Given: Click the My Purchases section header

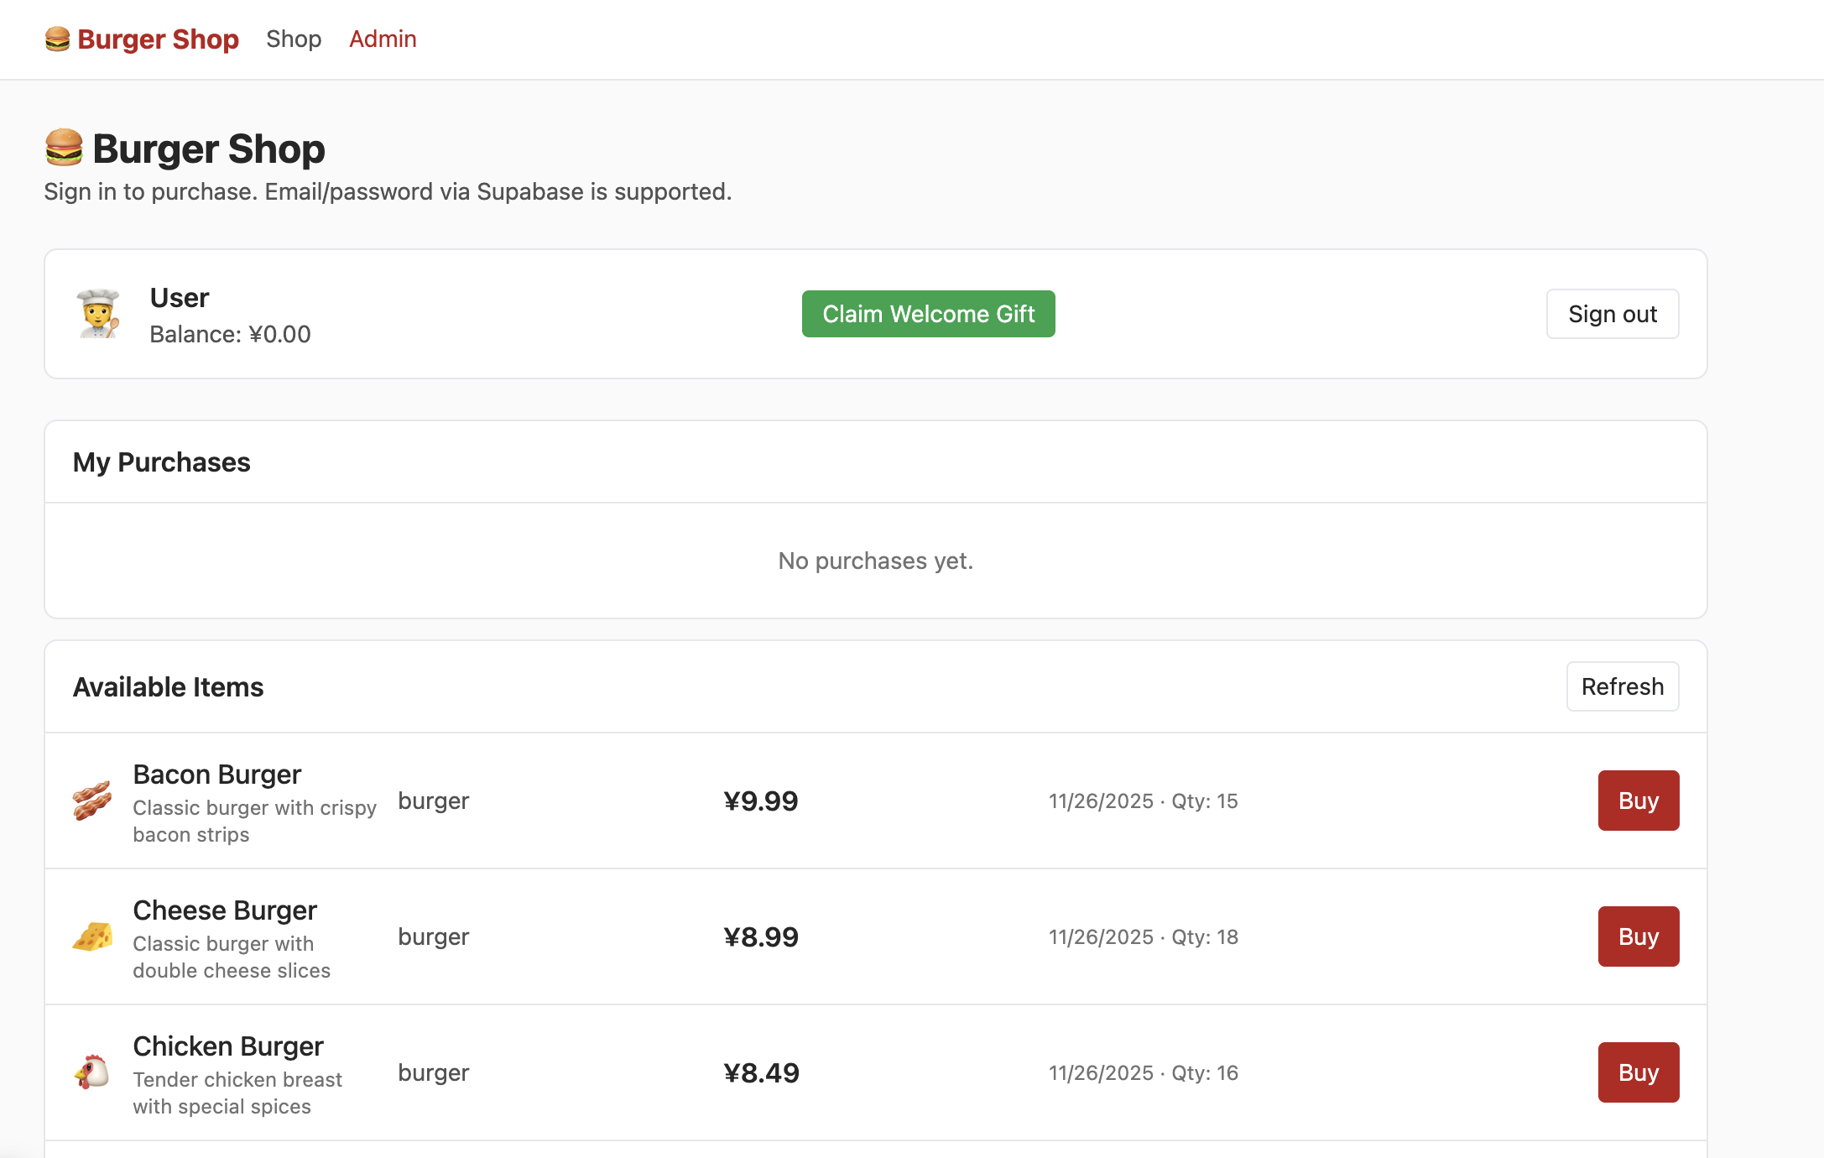Looking at the screenshot, I should pyautogui.click(x=162, y=462).
